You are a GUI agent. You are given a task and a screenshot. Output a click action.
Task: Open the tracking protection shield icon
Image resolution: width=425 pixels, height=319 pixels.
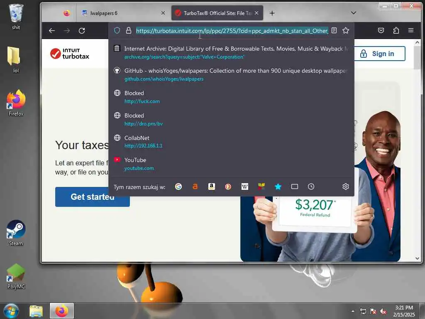click(117, 30)
